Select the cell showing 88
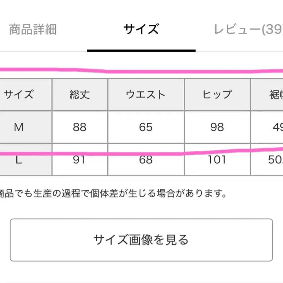Screen dimensions: 283x283 coord(80,127)
